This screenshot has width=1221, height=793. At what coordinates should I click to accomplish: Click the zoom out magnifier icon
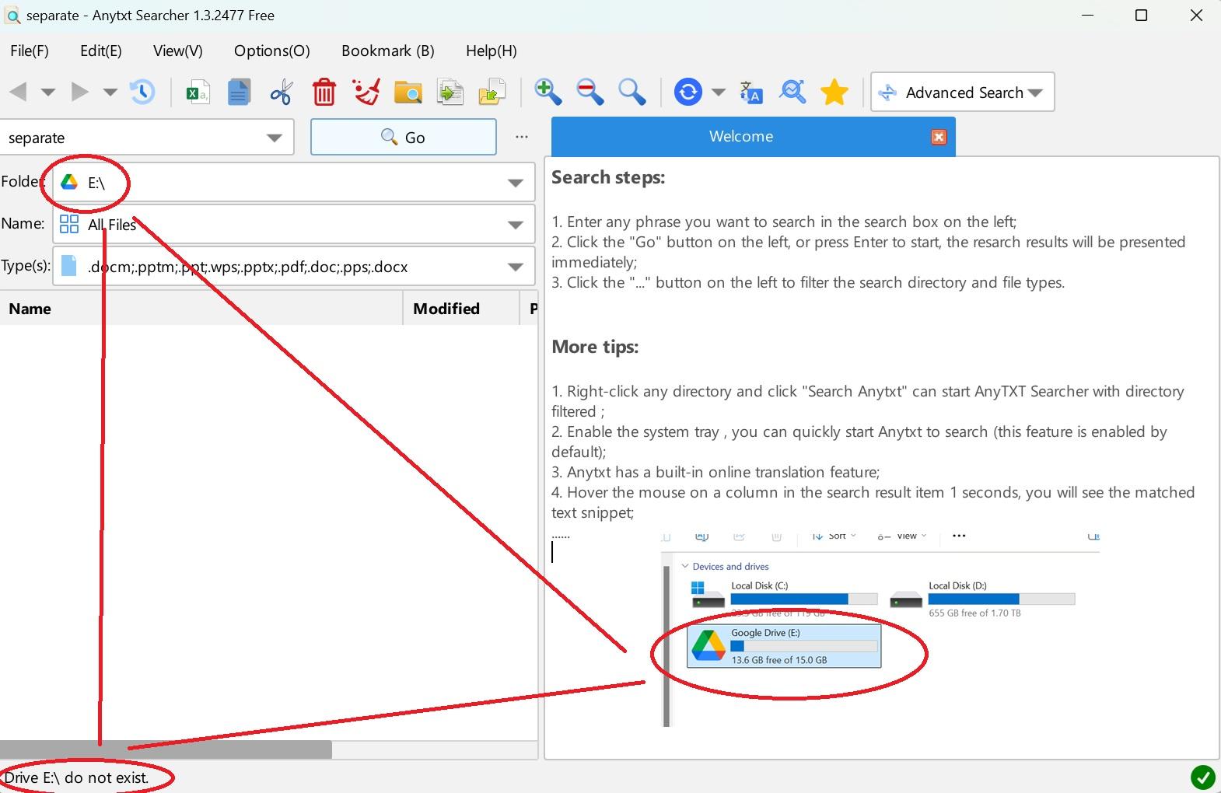(x=590, y=92)
